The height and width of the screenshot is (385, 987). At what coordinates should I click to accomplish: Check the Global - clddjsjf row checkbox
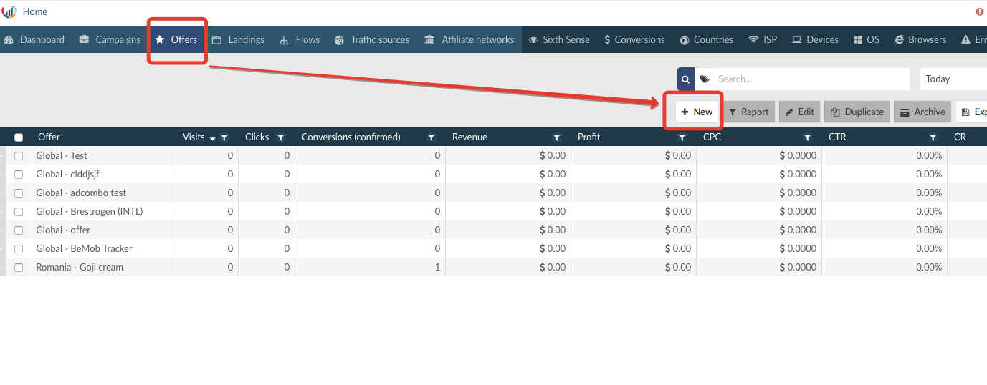[x=19, y=175]
